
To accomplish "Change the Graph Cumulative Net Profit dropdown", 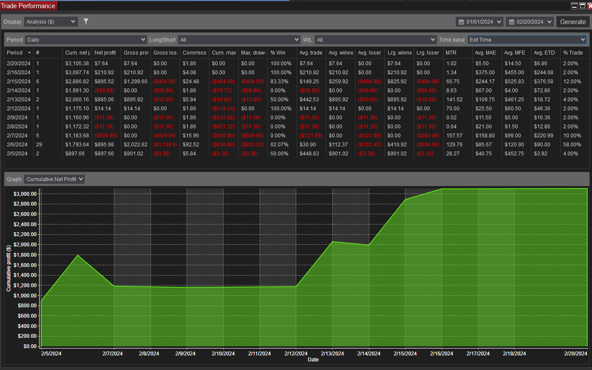I will click(x=55, y=179).
